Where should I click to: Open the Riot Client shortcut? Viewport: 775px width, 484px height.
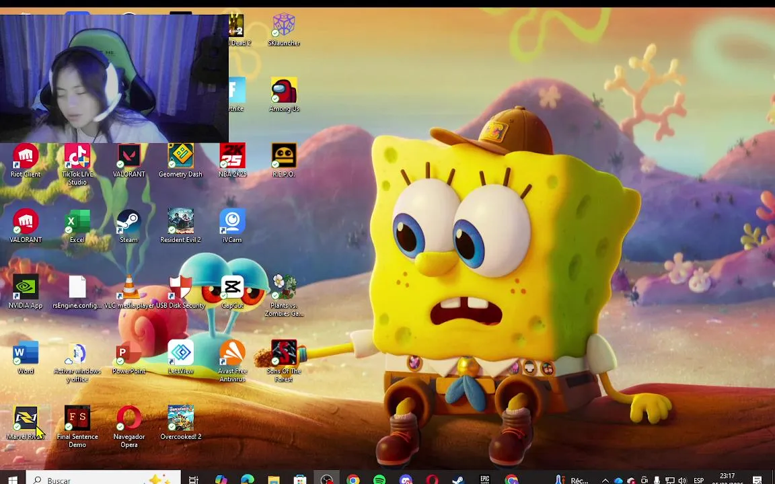26,161
